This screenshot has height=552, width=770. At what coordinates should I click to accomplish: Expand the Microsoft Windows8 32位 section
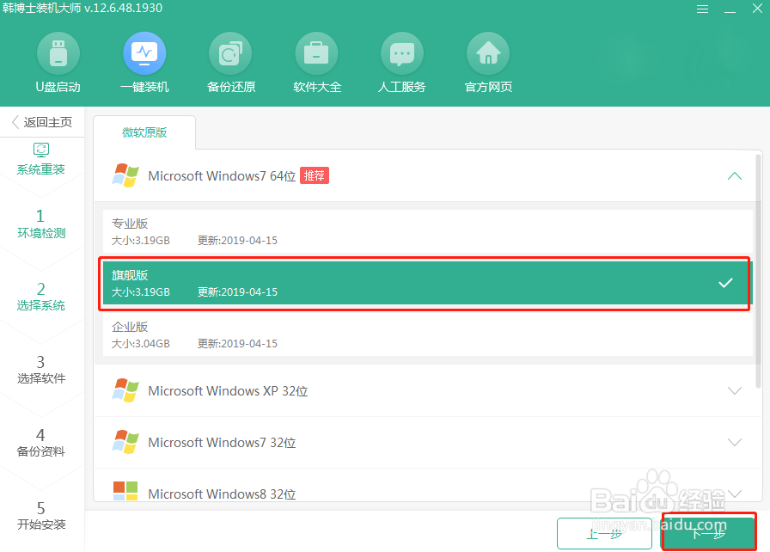tap(734, 493)
